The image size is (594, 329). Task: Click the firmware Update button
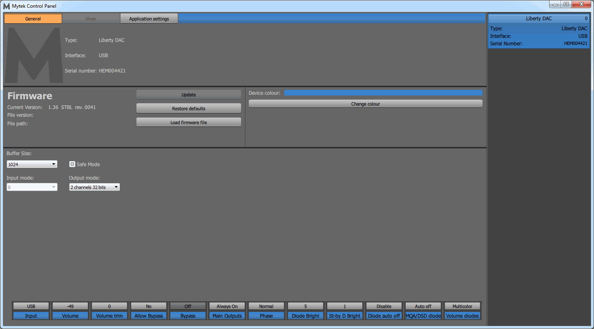(x=189, y=95)
